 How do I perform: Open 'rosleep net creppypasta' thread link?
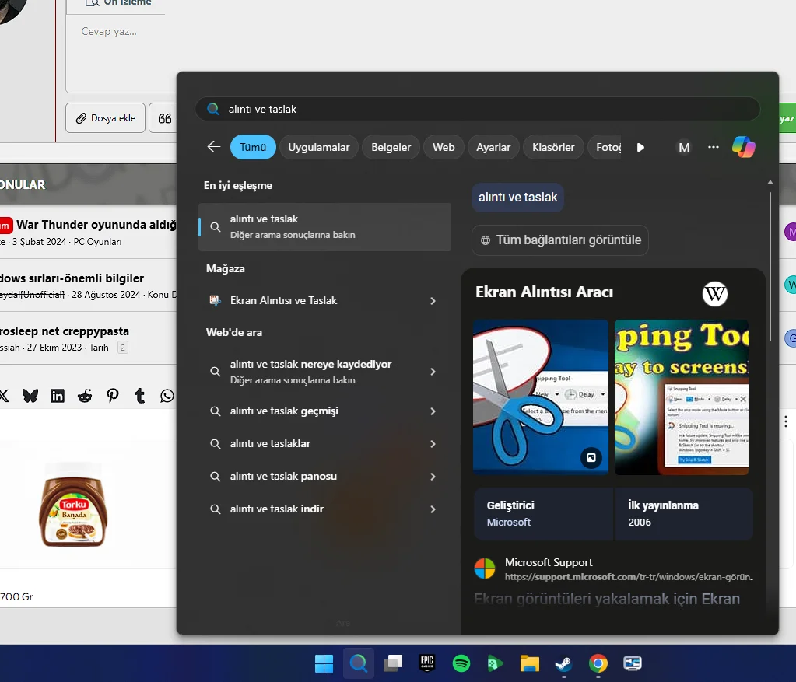(x=65, y=331)
